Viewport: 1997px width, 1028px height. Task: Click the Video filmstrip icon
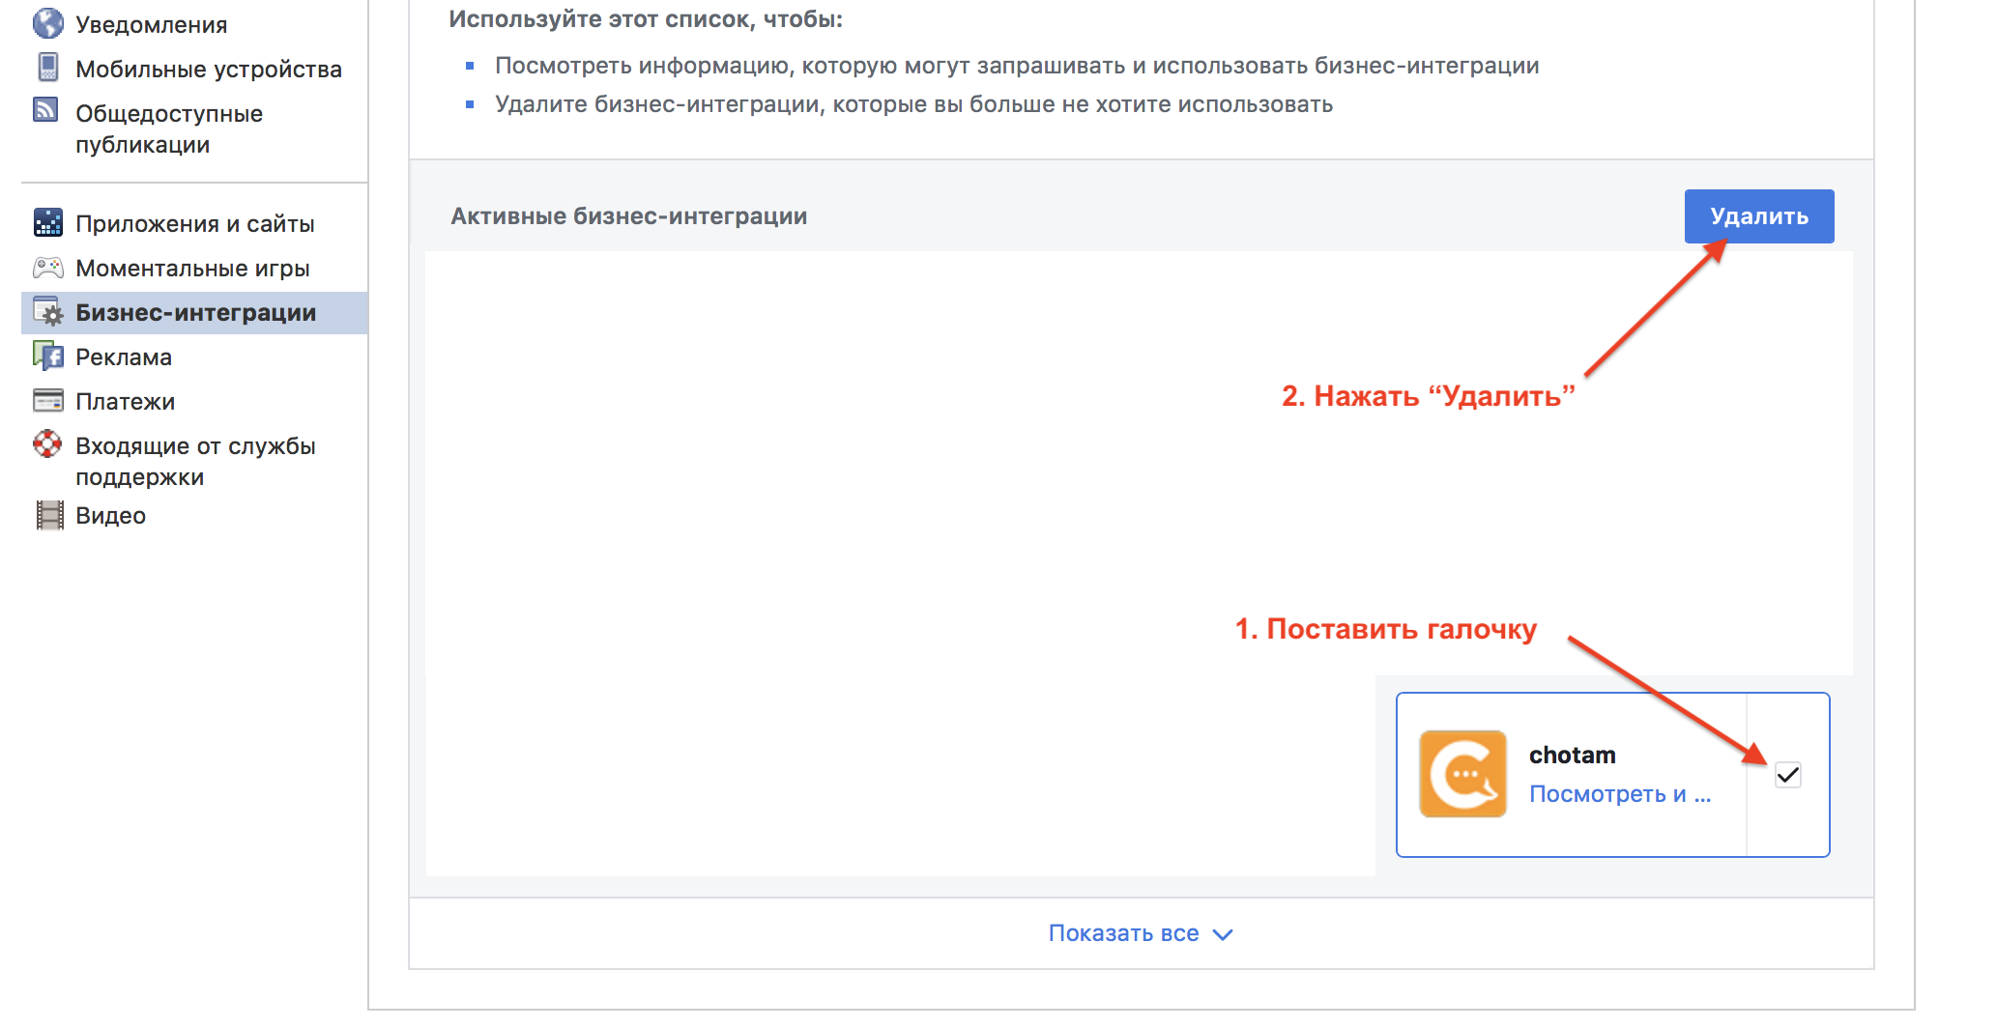tap(49, 515)
